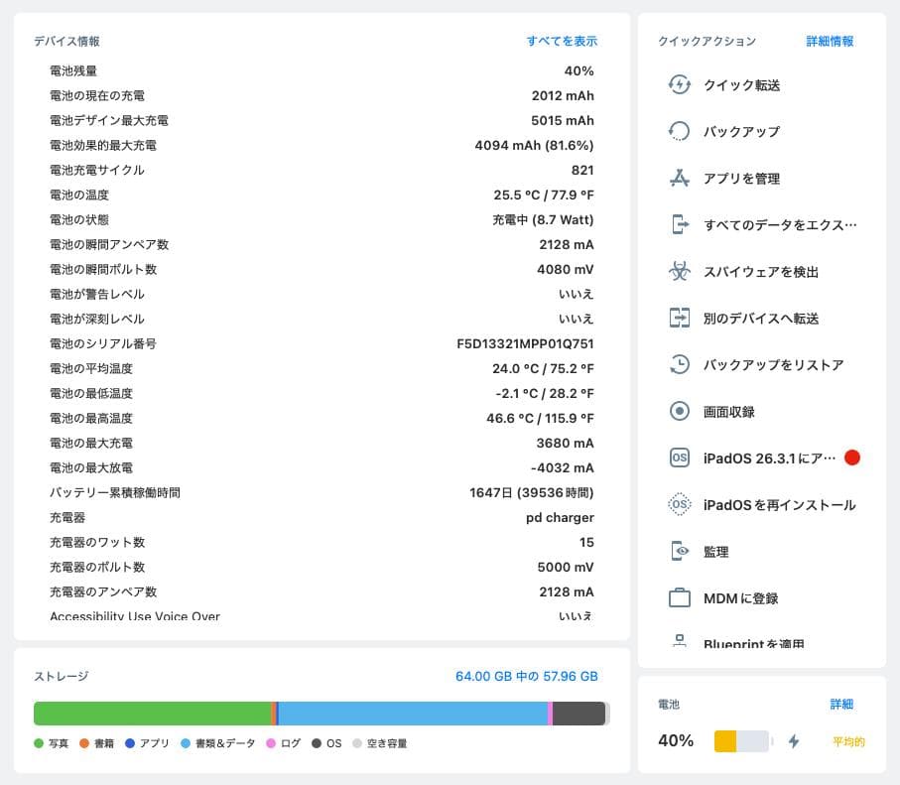Click the iPadOS 26.3.1 update OS icon
The height and width of the screenshot is (785, 900).
(679, 458)
